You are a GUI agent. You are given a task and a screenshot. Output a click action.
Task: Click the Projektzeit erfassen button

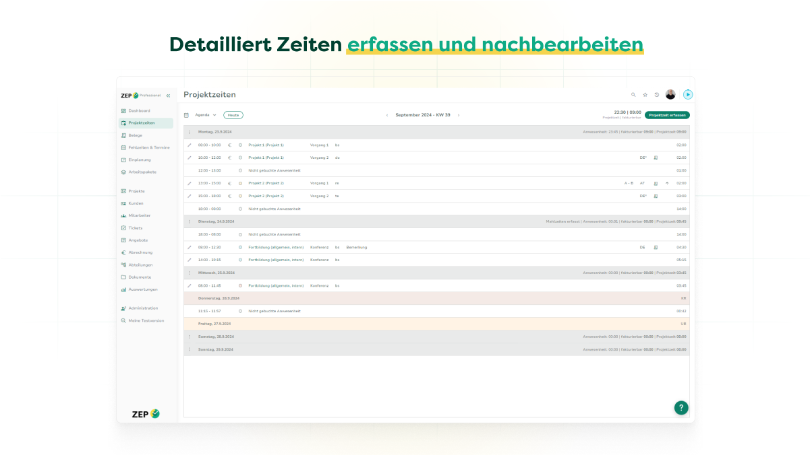click(x=667, y=115)
